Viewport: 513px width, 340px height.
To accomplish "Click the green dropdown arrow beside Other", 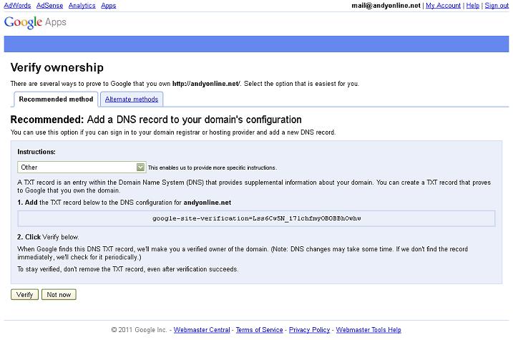I will pyautogui.click(x=140, y=167).
